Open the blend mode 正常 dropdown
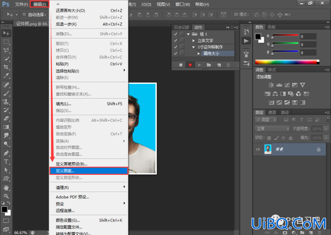Screen dimensions: 331x235 point(272,129)
